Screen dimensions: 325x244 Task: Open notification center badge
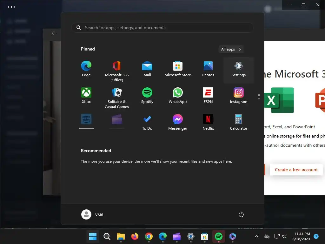316,236
